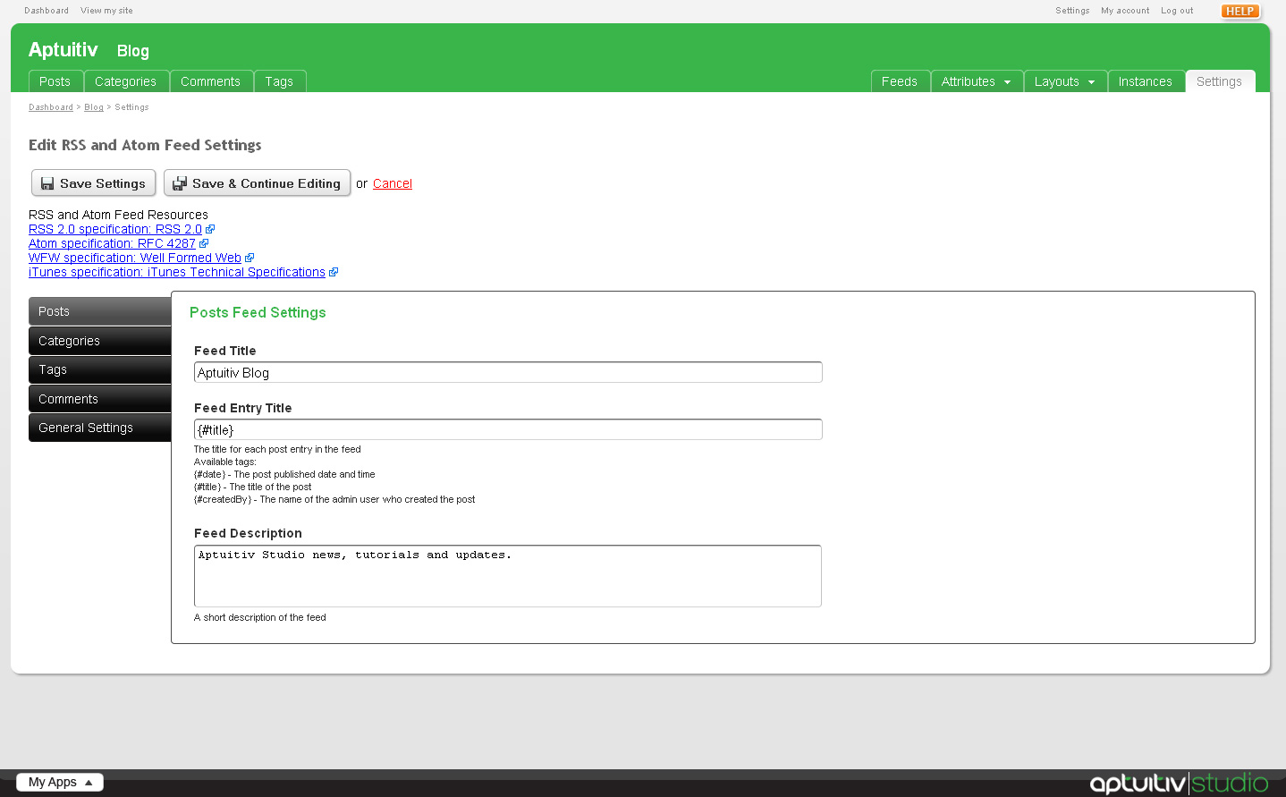This screenshot has width=1286, height=797.
Task: Select General Settings in the sidebar
Action: tap(99, 428)
